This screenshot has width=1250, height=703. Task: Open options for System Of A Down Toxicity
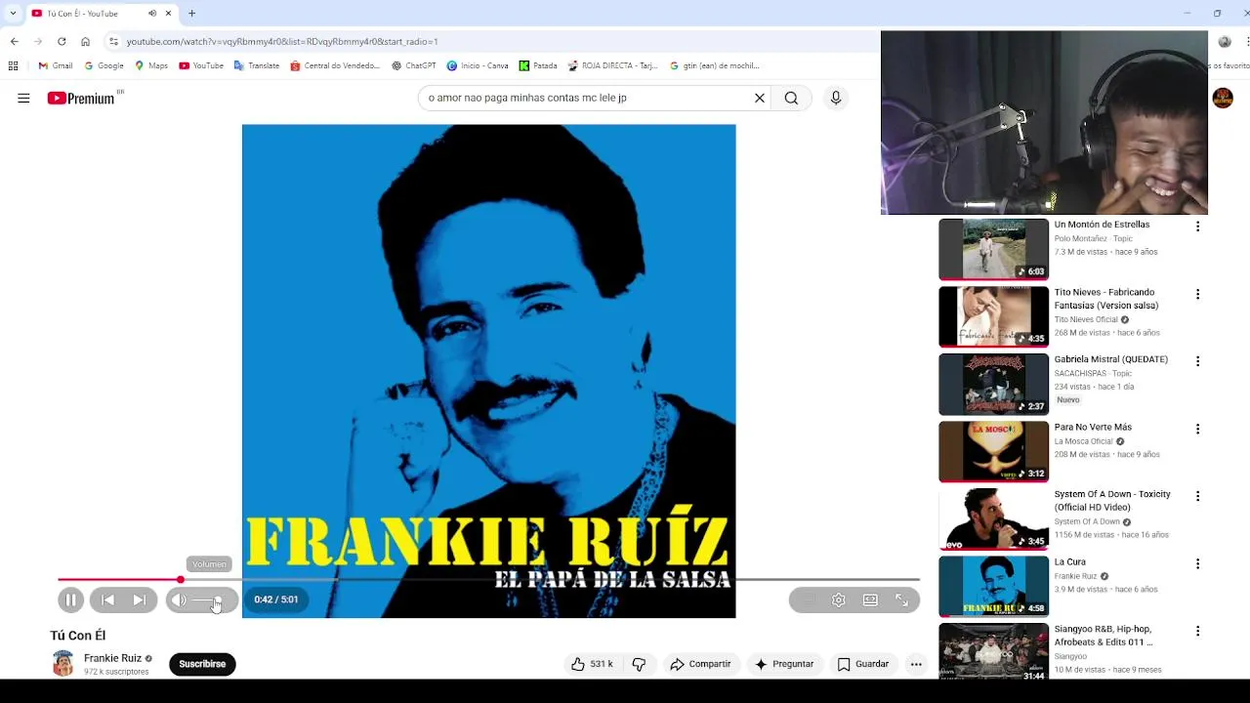coord(1197,496)
